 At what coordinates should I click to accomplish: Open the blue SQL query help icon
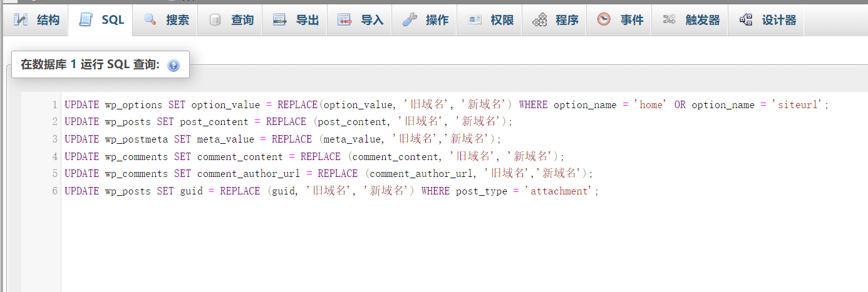tap(173, 66)
